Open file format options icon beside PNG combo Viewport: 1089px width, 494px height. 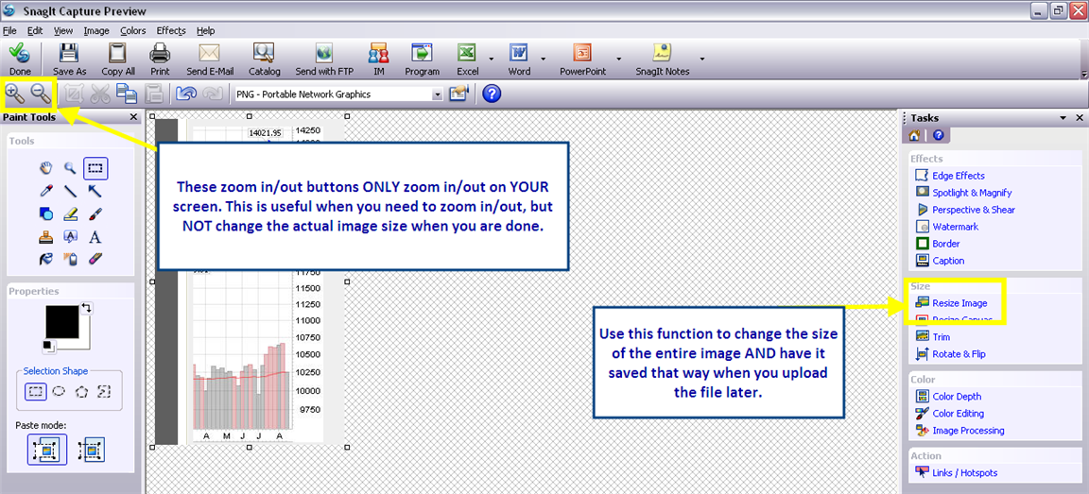(x=458, y=94)
